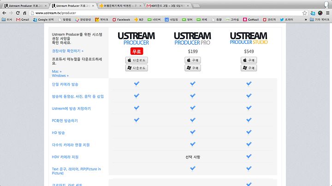
Task: Select the active Ustream Producer tab
Action: coord(73,6)
